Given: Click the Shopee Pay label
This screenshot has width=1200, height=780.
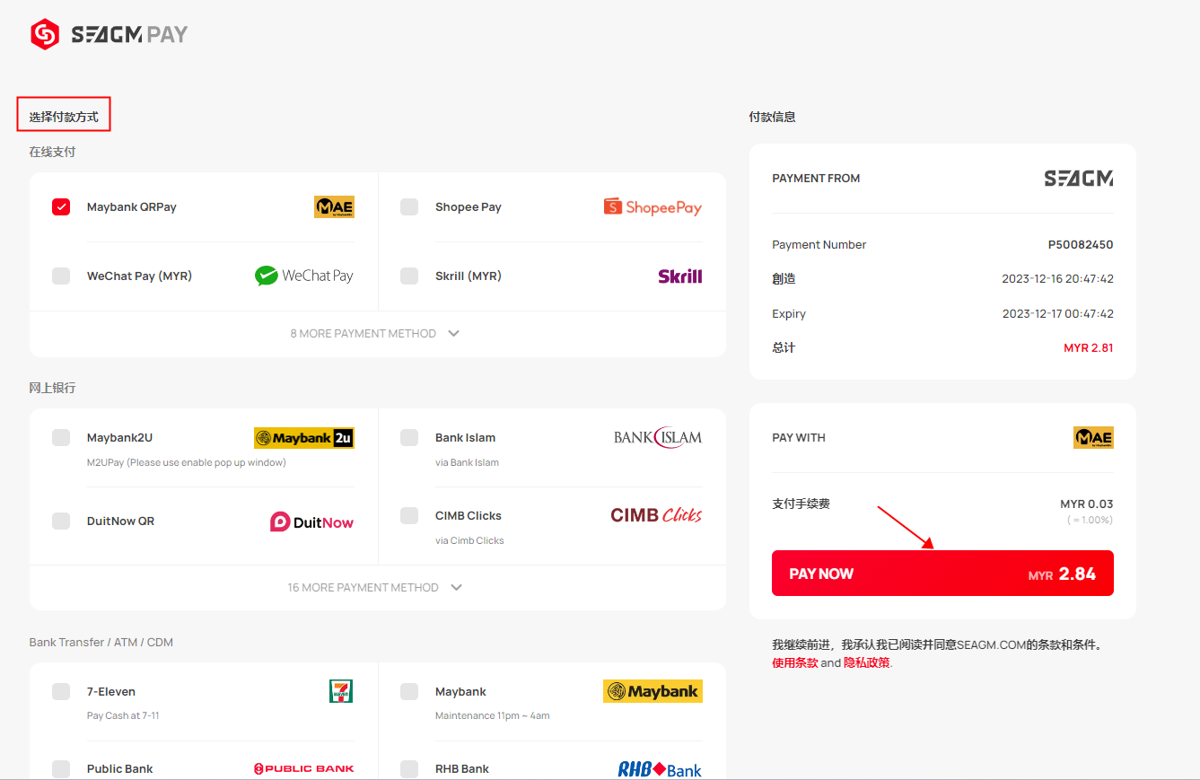Looking at the screenshot, I should 469,207.
